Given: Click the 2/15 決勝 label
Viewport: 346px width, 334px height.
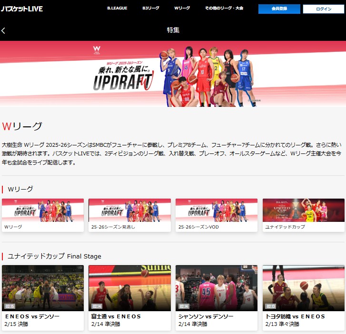Looking at the screenshot, I should (16, 324).
